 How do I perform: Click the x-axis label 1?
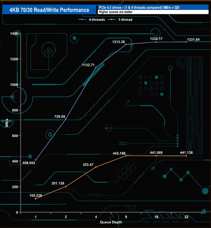[x=36, y=217]
